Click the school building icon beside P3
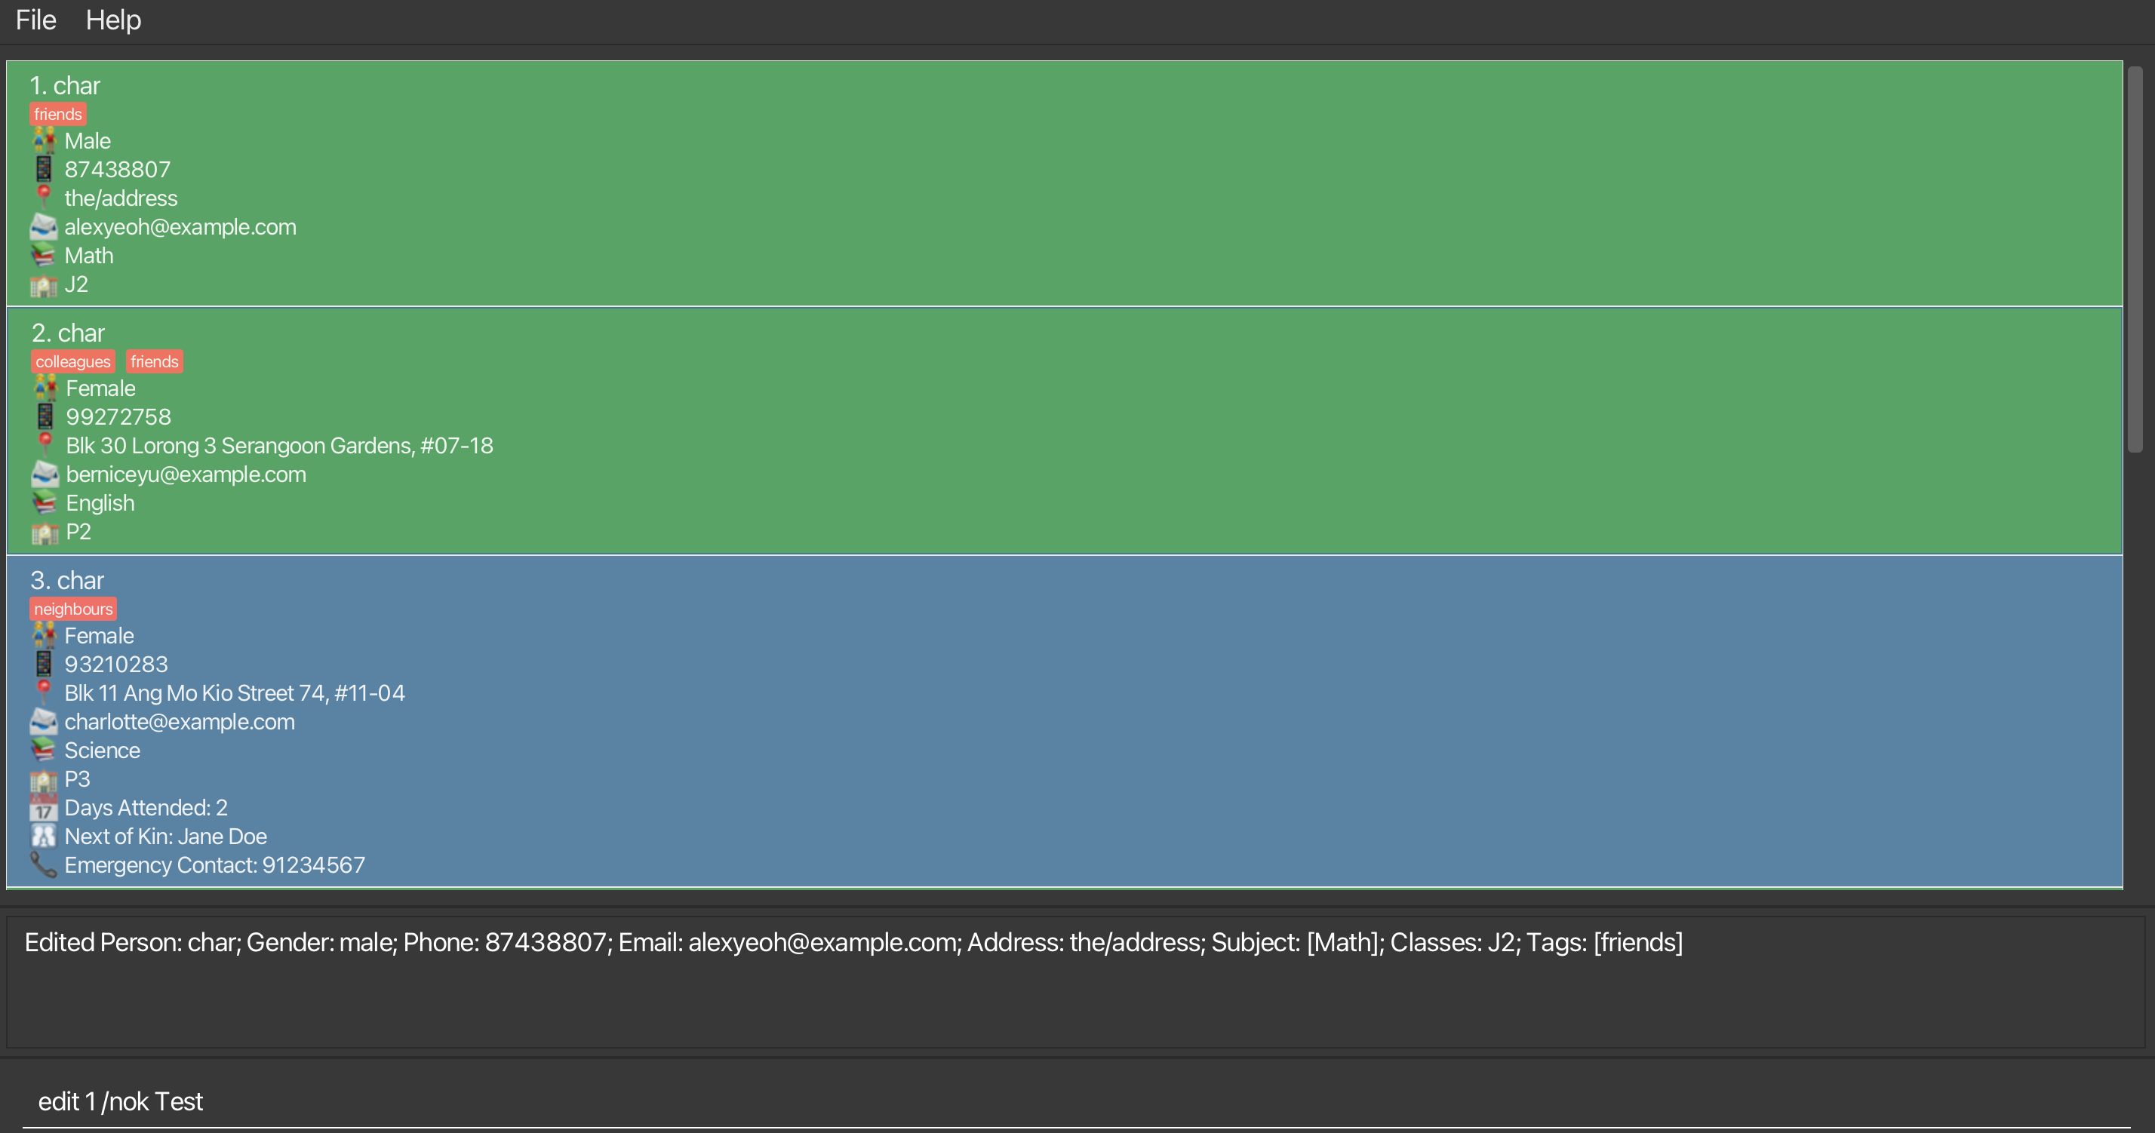The image size is (2155, 1133). pyautogui.click(x=44, y=779)
